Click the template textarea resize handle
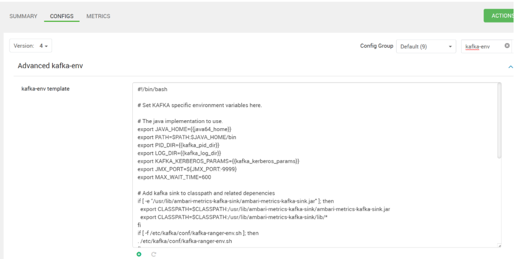Viewport: 516px width, 259px height. click(499, 246)
